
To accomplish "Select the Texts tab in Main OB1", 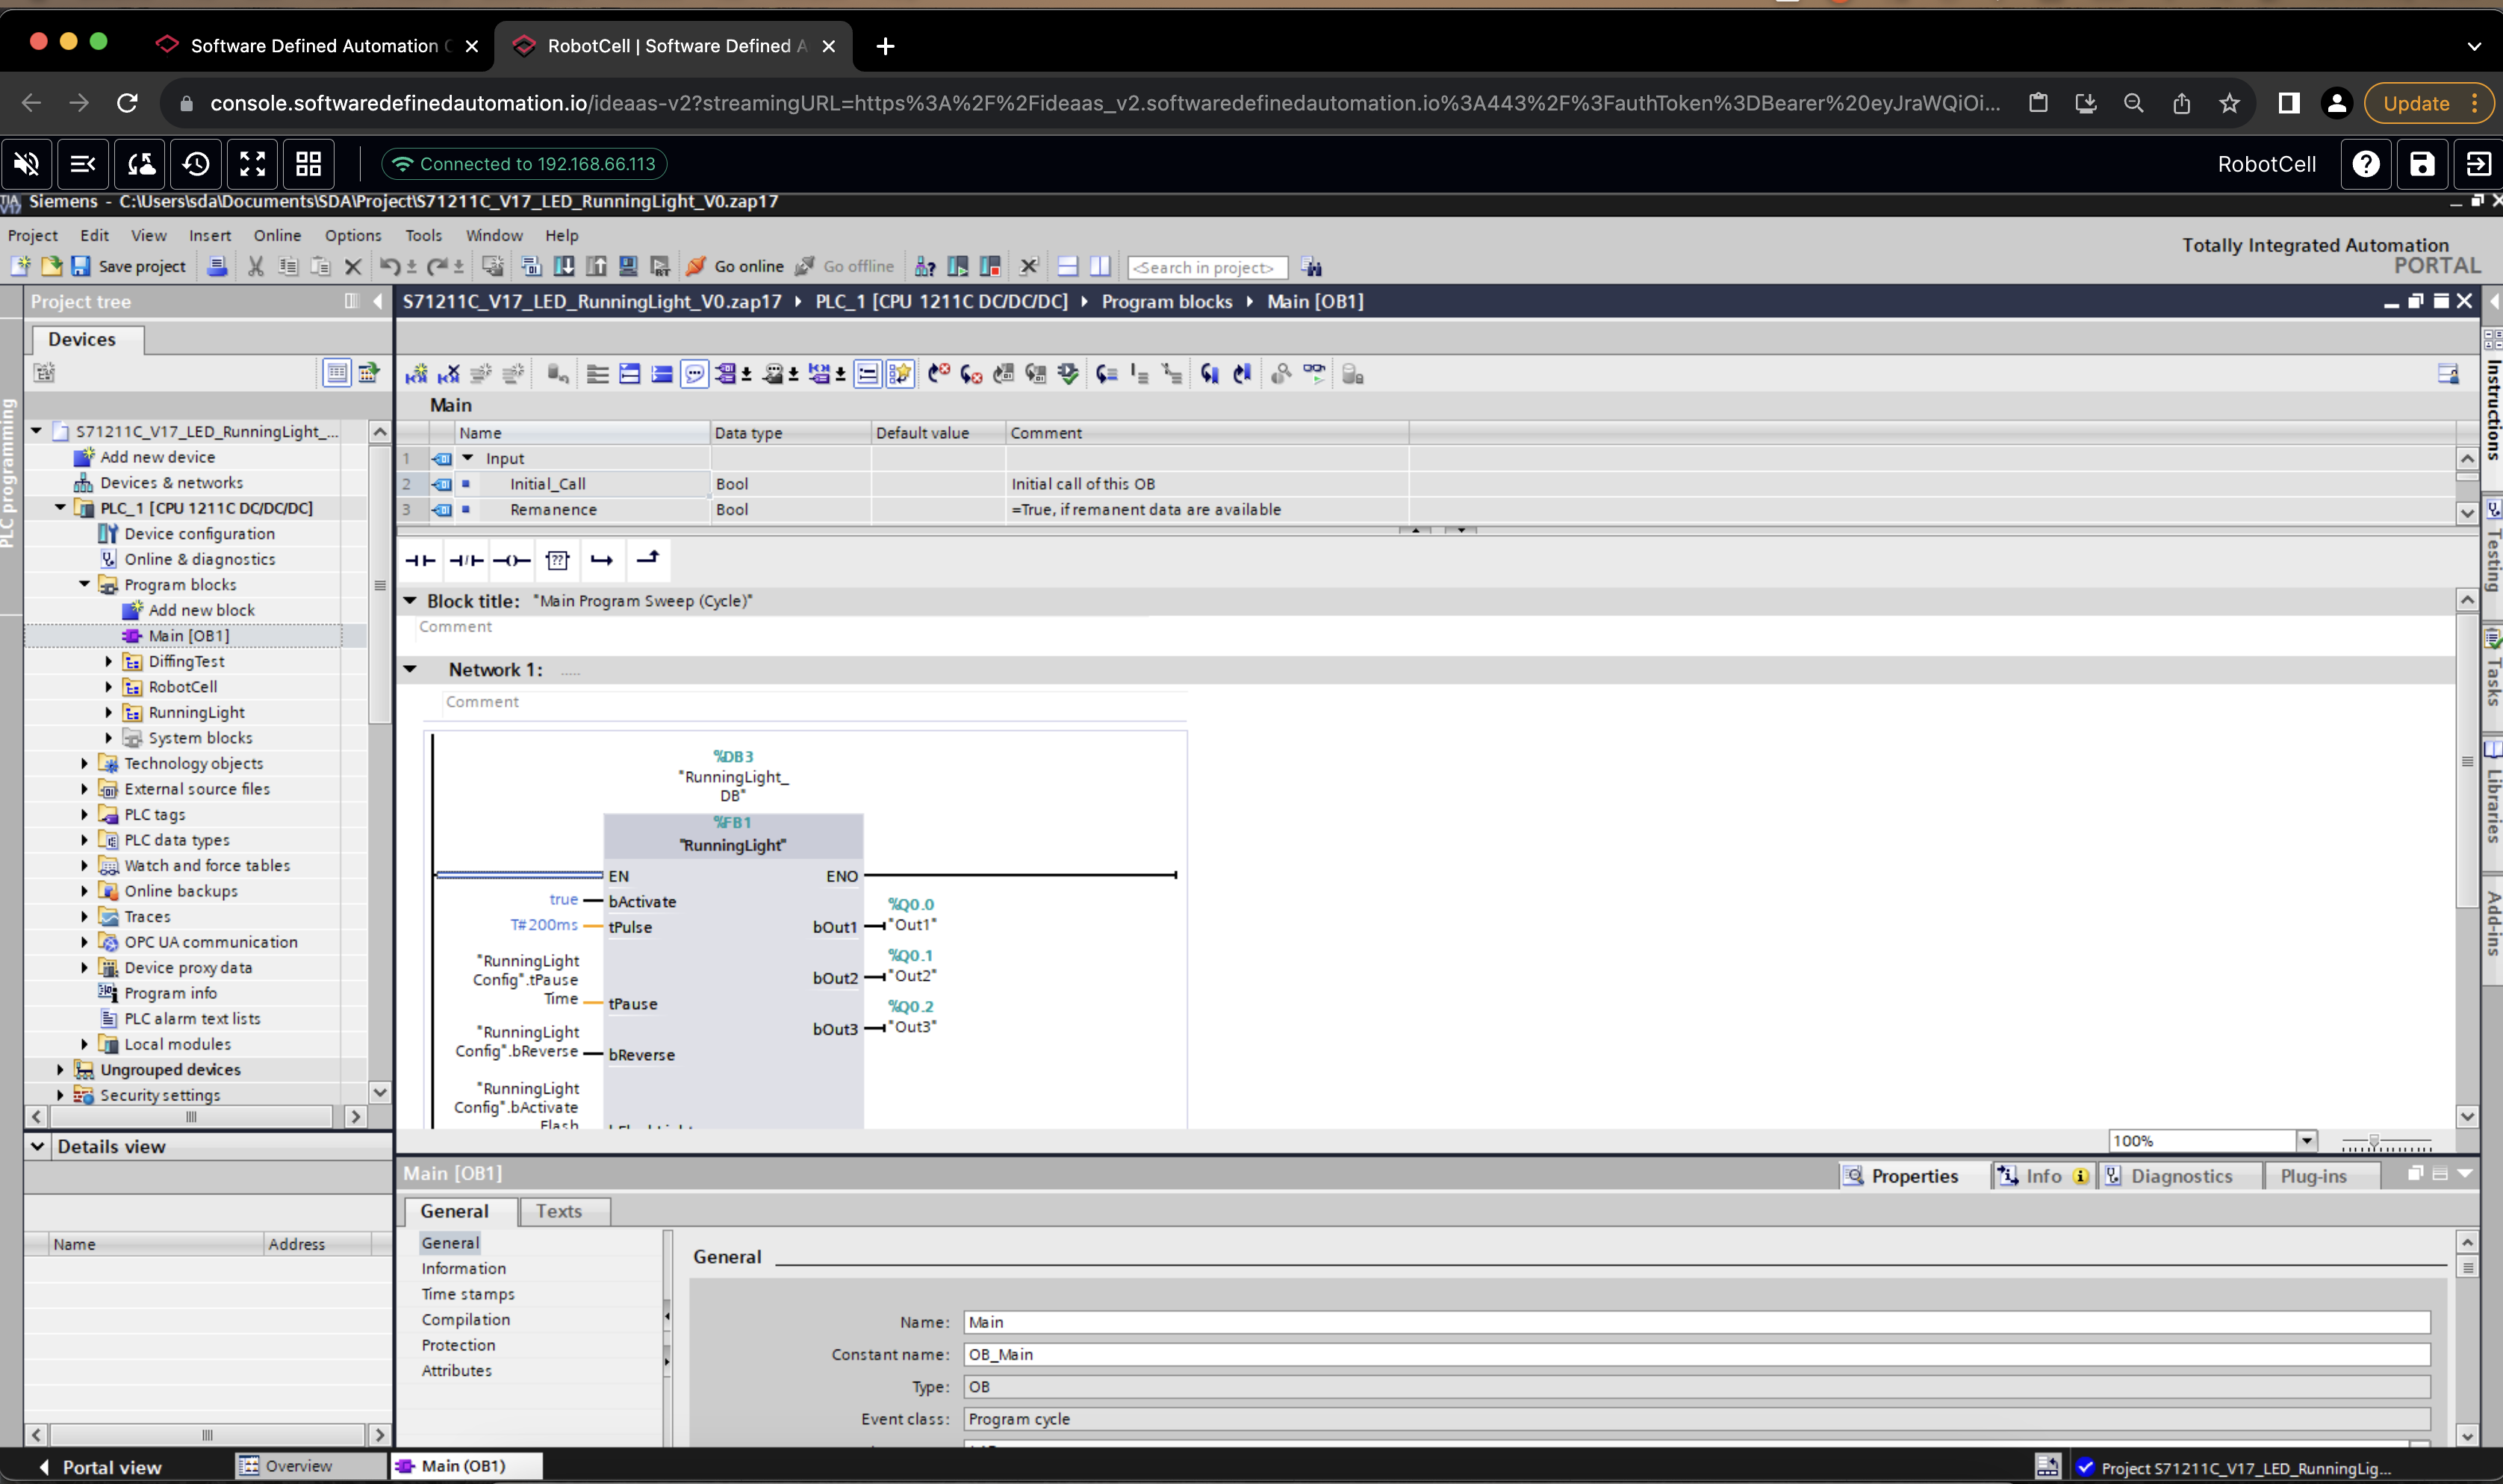I will coord(559,1210).
